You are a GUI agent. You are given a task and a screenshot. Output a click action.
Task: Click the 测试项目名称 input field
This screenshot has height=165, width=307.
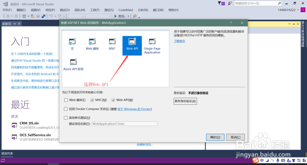pyautogui.click(x=125, y=124)
